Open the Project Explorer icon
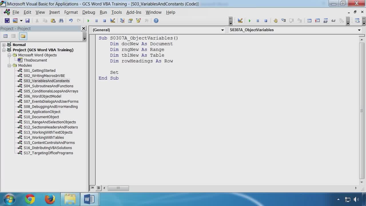The image size is (366, 206). tap(122, 21)
